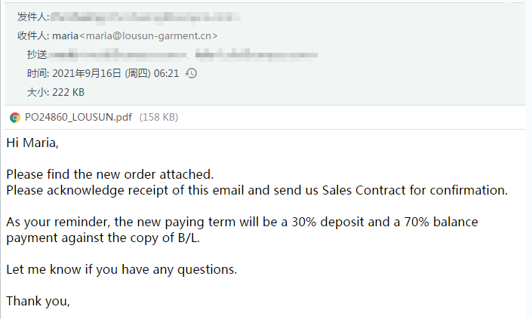
Task: Click the 抄送 CC label
Action: coord(37,54)
